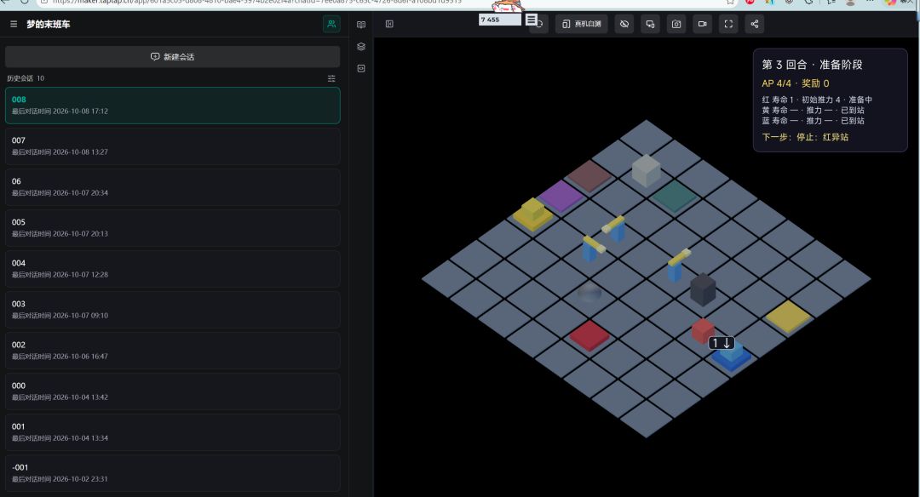Select the yellow stacked block piece
The width and height of the screenshot is (920, 497).
(532, 214)
